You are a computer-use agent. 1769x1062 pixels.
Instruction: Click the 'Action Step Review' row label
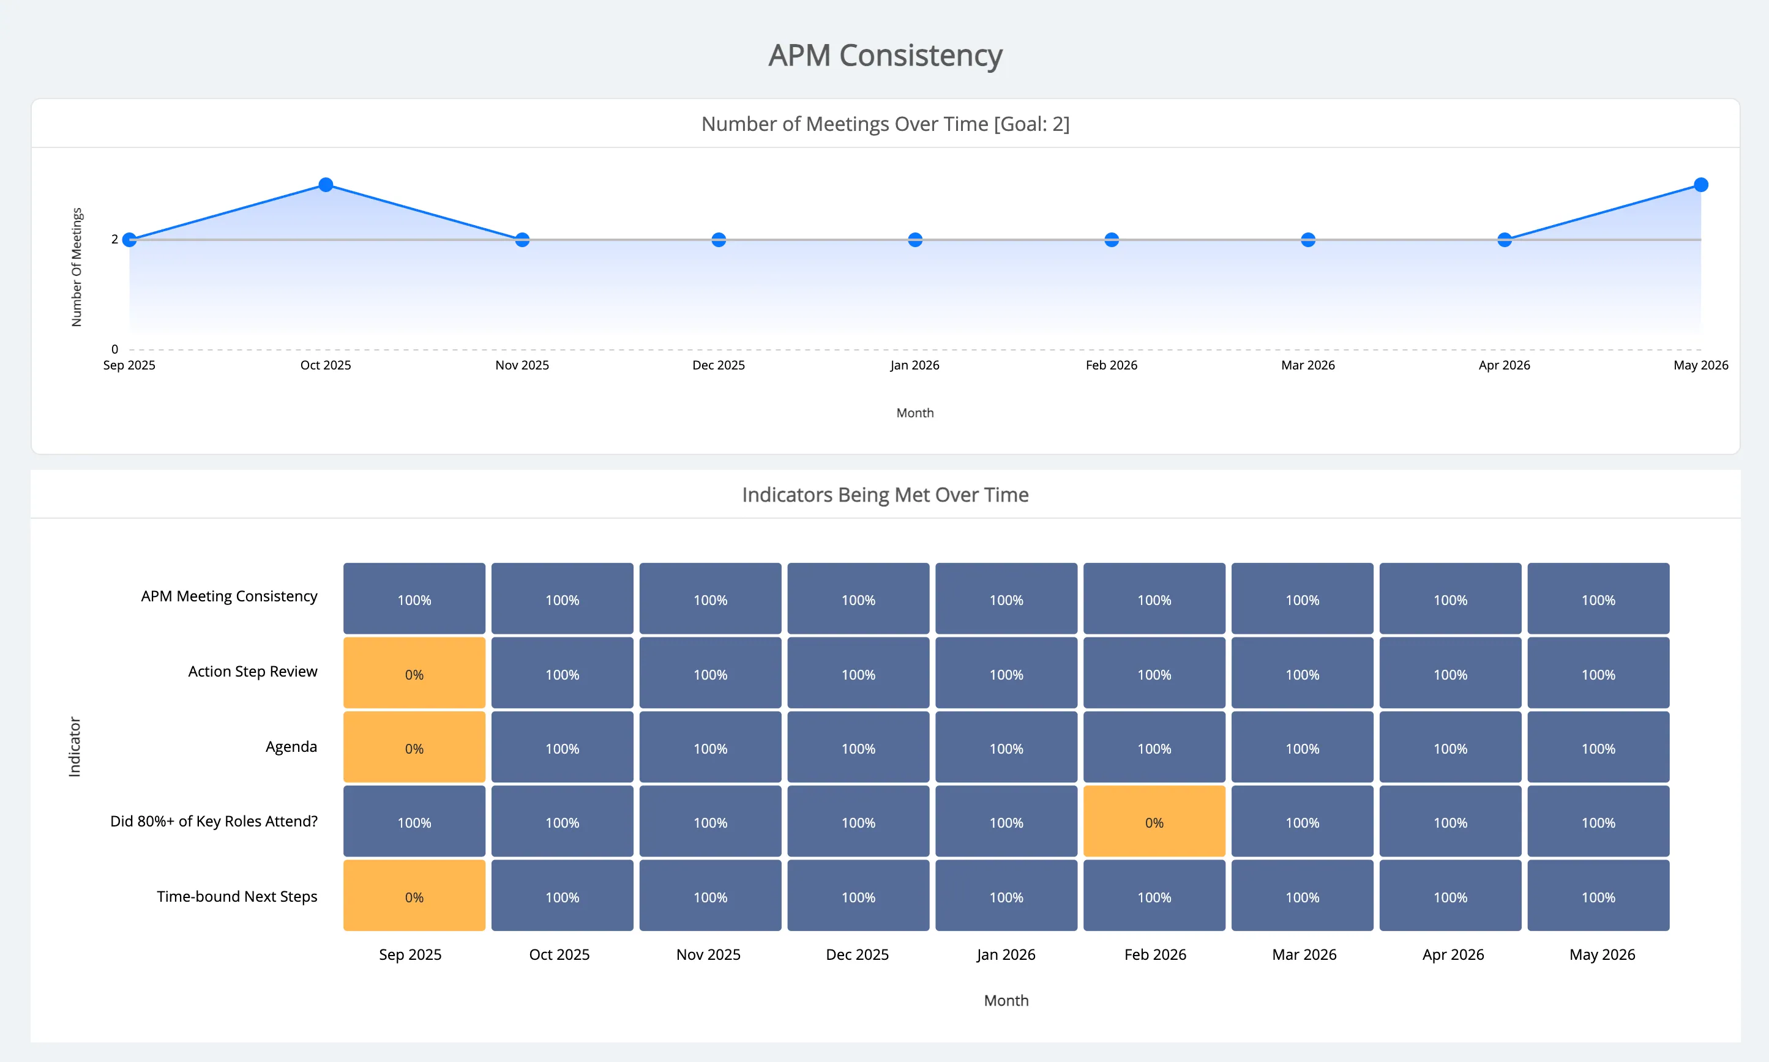point(253,671)
